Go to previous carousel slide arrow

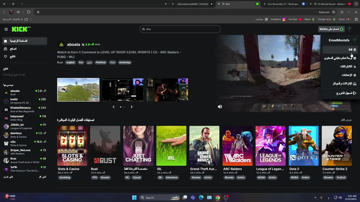click(x=114, y=107)
